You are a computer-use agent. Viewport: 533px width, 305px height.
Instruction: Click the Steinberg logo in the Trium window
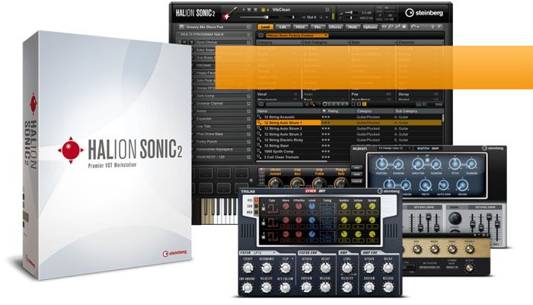388,191
